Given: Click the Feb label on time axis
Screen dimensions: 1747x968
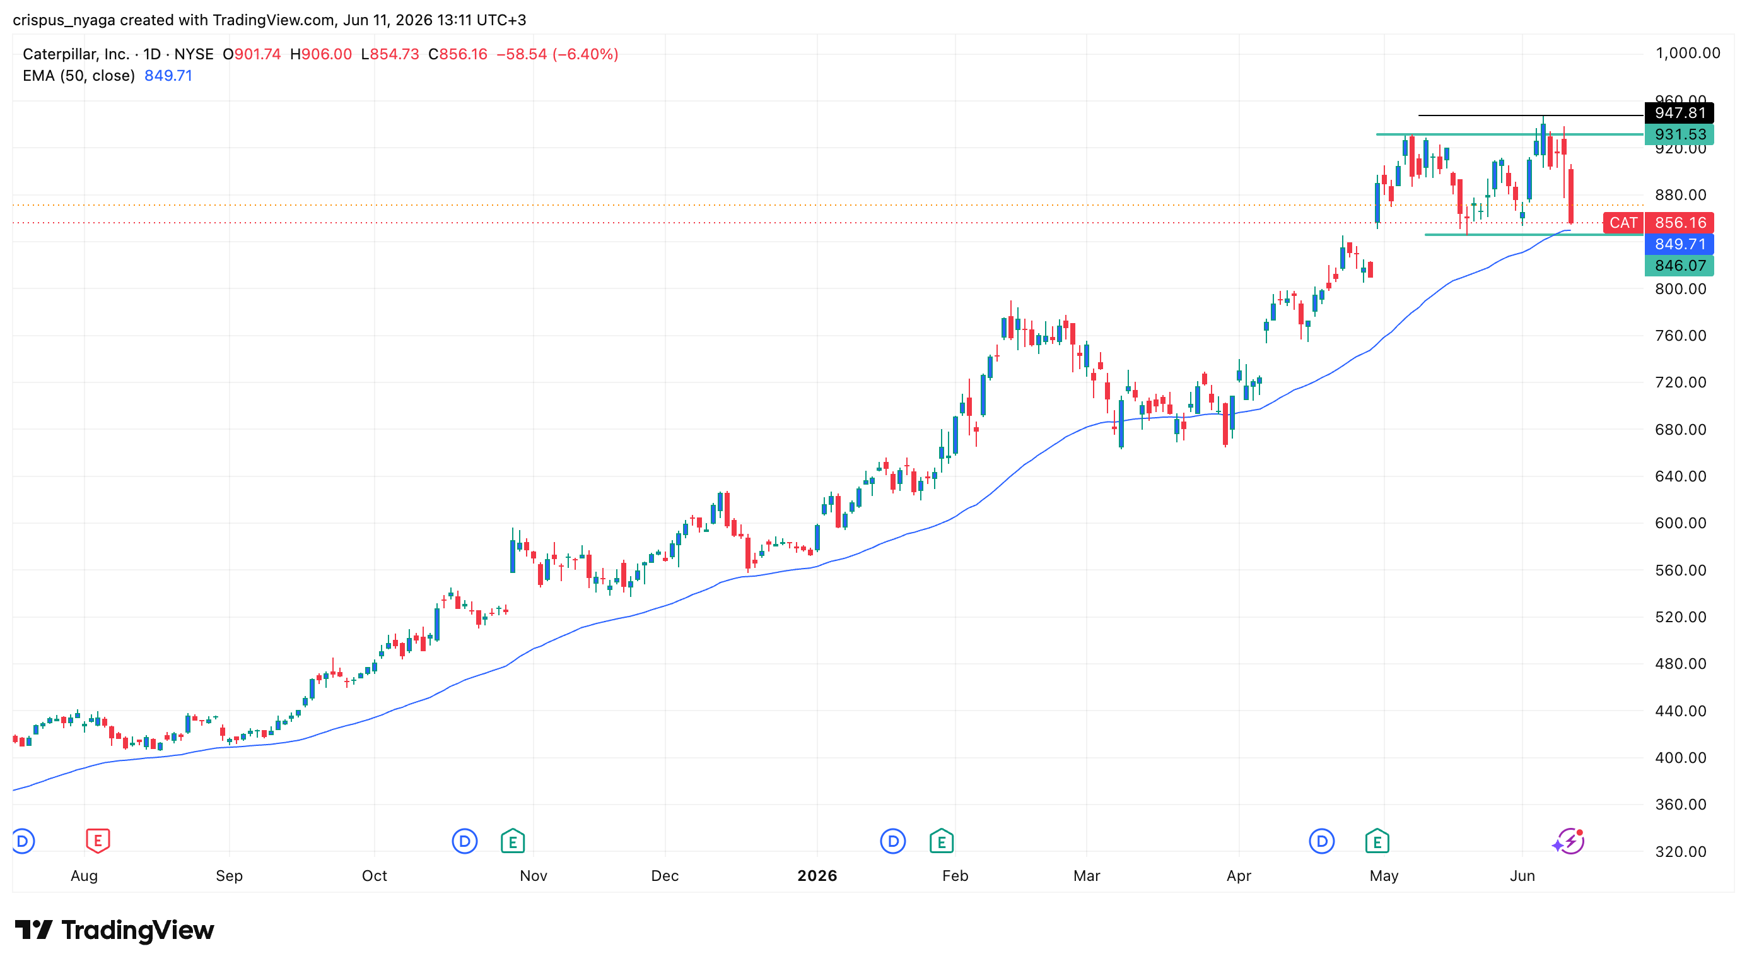Looking at the screenshot, I should (x=955, y=876).
